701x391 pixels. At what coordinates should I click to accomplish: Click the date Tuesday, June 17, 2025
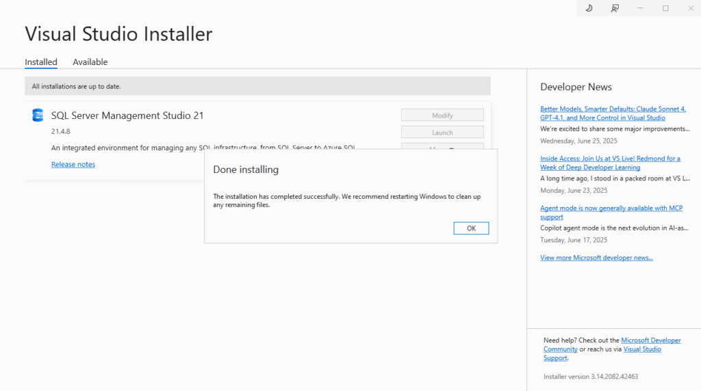pos(574,240)
